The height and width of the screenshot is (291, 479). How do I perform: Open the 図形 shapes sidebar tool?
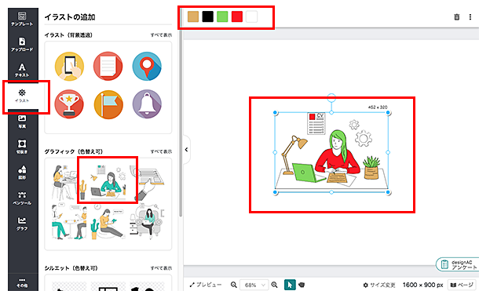tap(22, 173)
